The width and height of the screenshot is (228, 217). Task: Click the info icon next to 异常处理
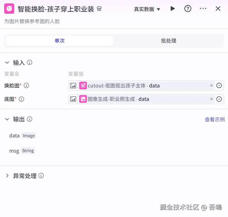(41, 176)
